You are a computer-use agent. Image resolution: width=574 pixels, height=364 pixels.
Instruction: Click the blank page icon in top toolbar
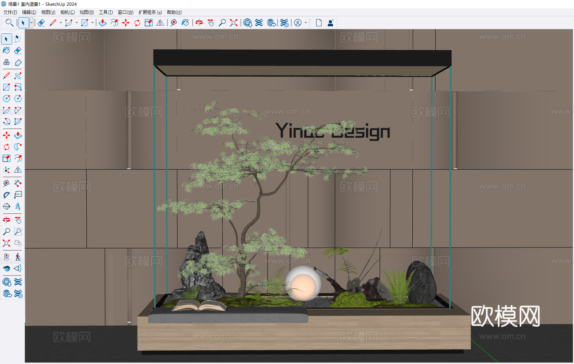(319, 23)
